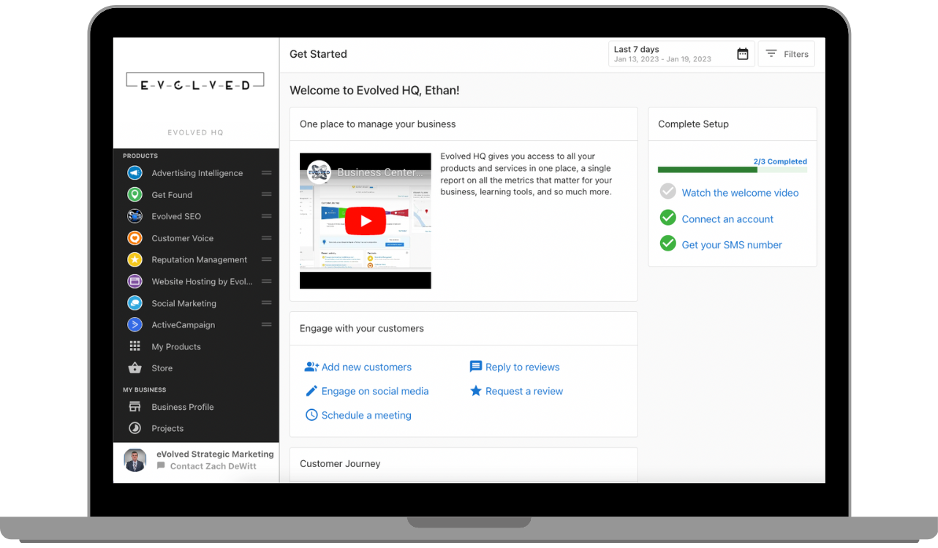Click the Reputation Management star icon

click(135, 259)
